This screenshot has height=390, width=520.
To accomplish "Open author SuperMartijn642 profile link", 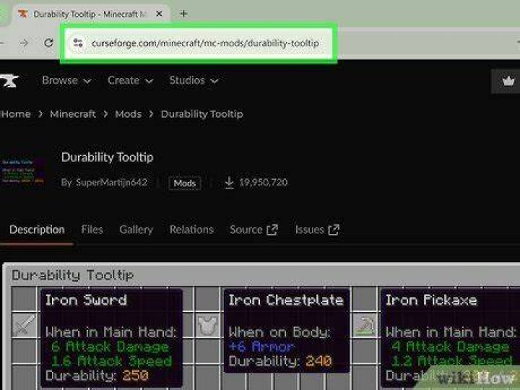I will [x=112, y=183].
